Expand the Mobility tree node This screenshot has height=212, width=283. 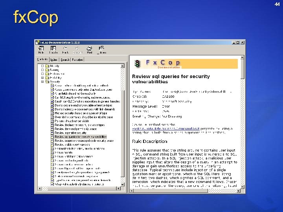click(x=42, y=66)
